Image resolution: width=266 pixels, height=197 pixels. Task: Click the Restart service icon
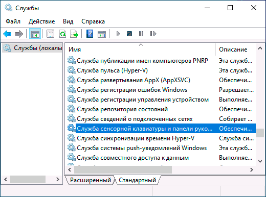click(x=153, y=34)
